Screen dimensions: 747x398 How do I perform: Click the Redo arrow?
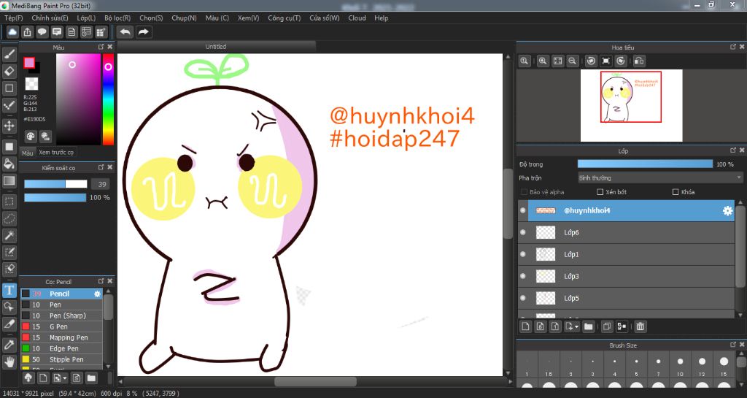[x=143, y=32]
